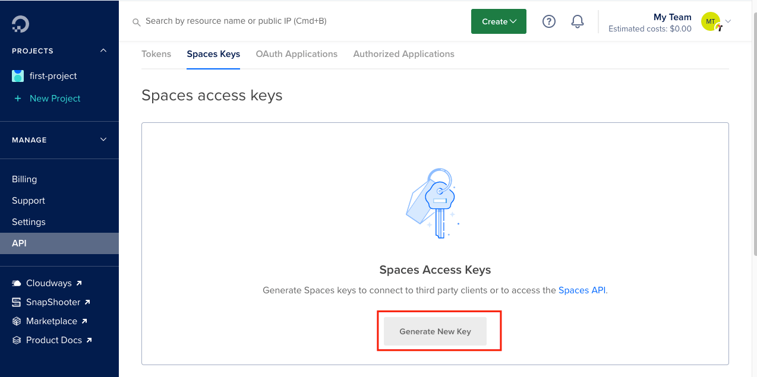757x377 pixels.
Task: Open the Create dropdown button
Action: coord(499,21)
